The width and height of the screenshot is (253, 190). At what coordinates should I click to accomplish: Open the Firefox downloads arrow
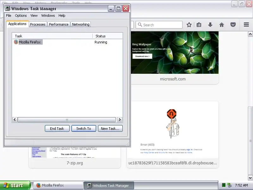click(x=210, y=25)
